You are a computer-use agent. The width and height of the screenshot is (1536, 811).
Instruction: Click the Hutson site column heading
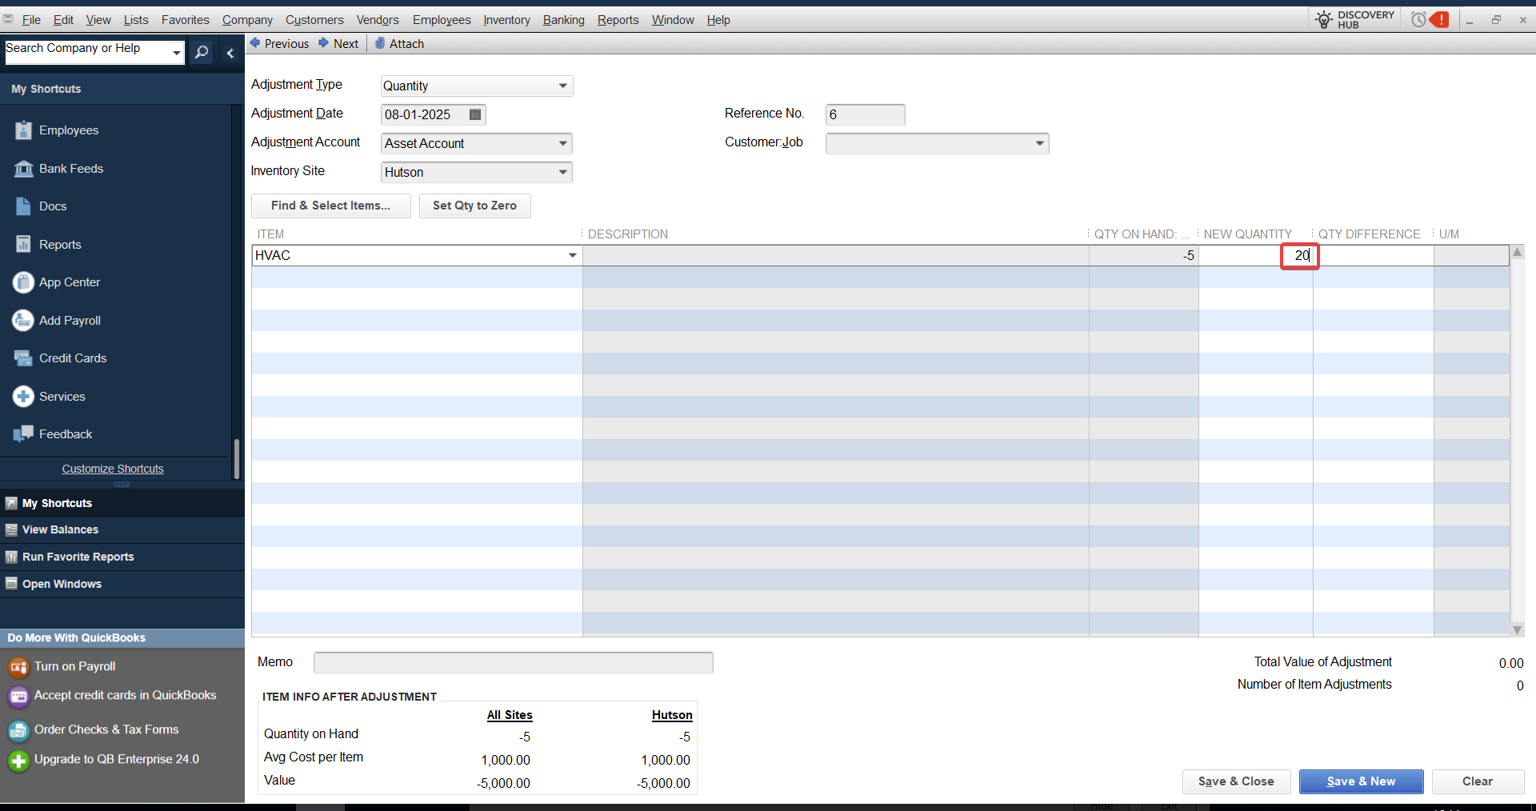click(672, 715)
